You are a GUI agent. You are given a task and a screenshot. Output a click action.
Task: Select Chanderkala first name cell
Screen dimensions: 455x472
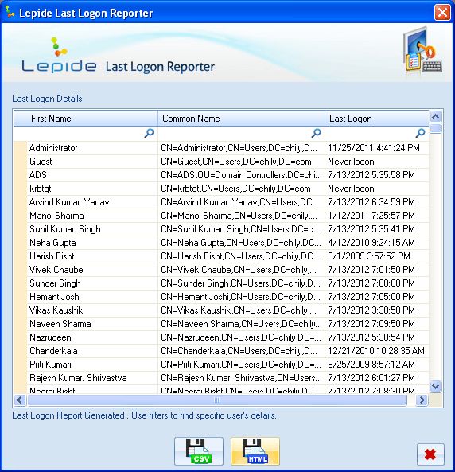coord(92,351)
